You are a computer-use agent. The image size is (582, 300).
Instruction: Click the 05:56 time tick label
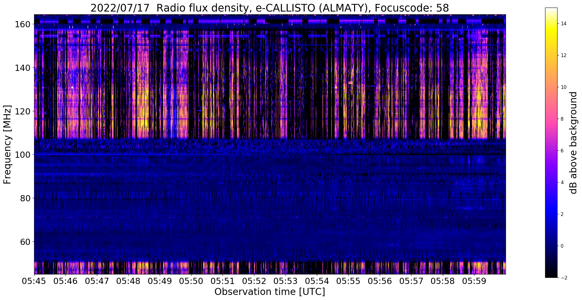[380, 281]
